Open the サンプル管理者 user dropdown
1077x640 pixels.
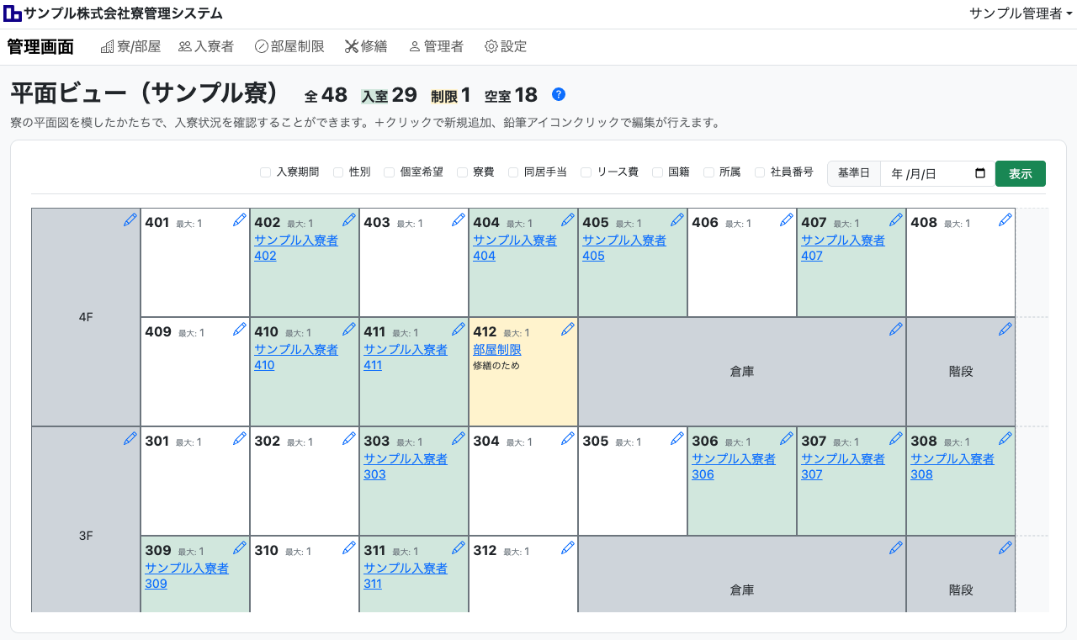[x=1021, y=13]
